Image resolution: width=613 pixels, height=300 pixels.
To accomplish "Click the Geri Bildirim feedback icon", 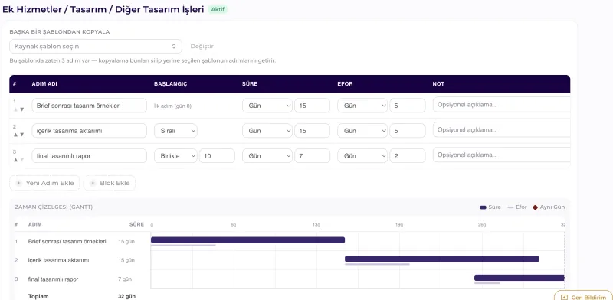I will (x=564, y=298).
